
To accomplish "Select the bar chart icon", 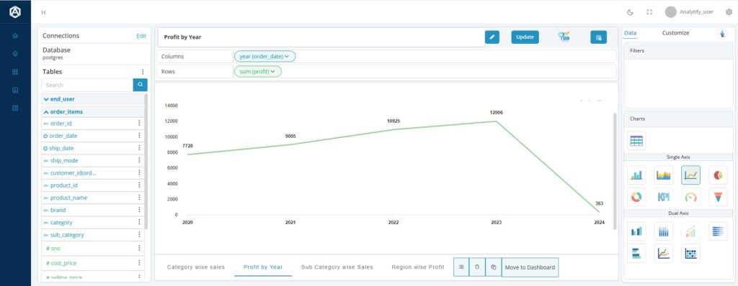I will coord(636,175).
